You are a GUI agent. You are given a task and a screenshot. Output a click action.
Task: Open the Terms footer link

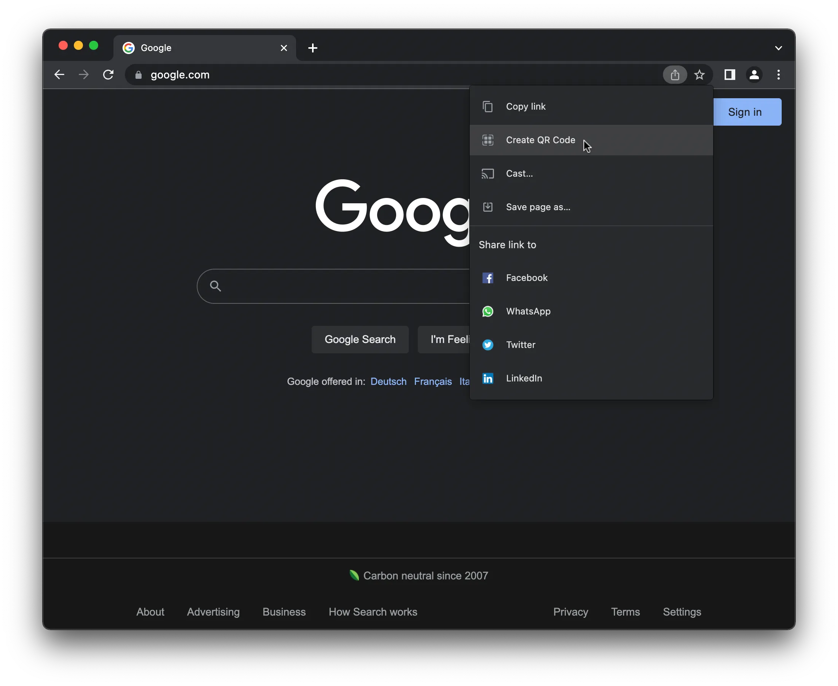click(625, 612)
